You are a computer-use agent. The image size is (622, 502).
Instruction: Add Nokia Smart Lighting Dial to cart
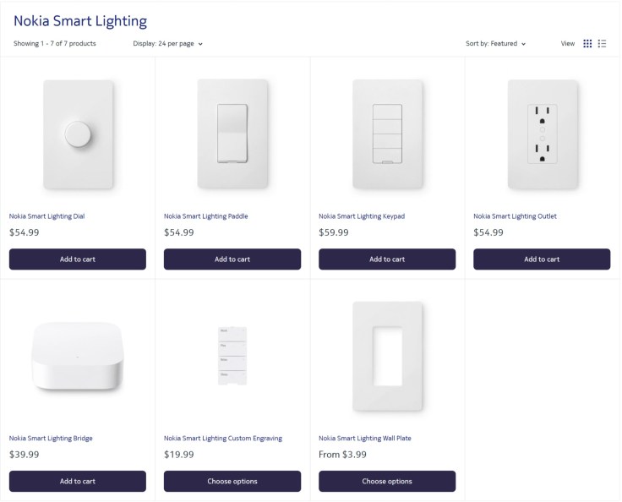tap(78, 259)
